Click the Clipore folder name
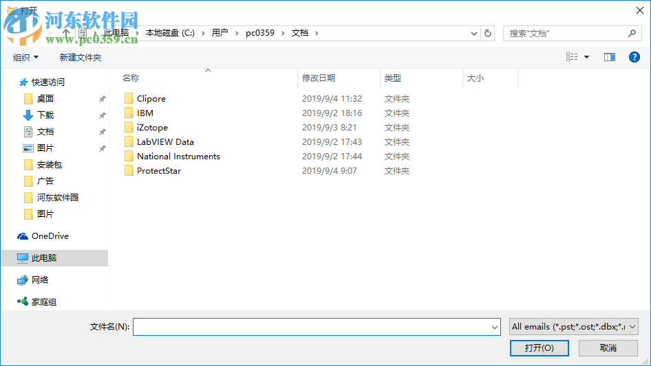The image size is (651, 366). click(x=151, y=99)
